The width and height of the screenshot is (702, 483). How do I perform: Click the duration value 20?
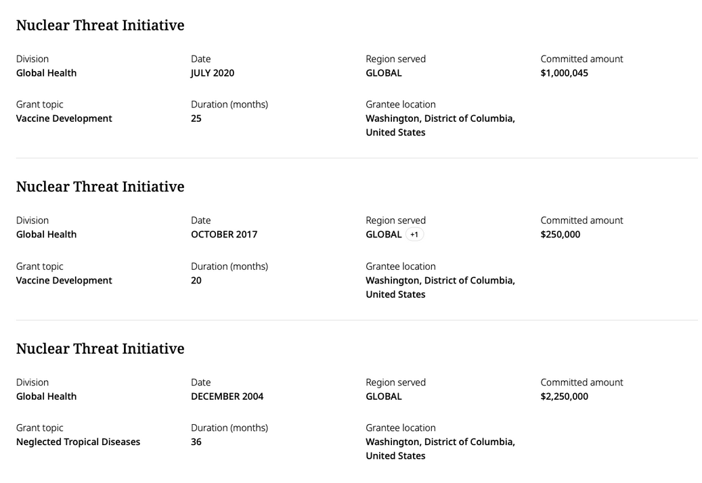pos(196,281)
